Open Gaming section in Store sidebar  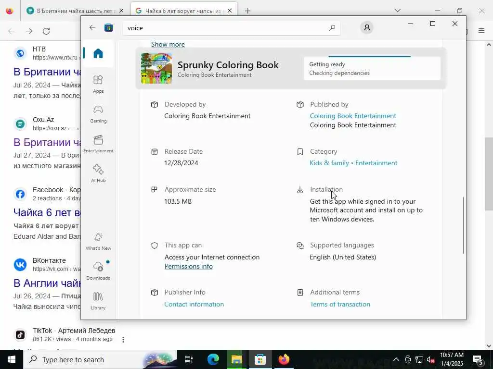point(98,114)
